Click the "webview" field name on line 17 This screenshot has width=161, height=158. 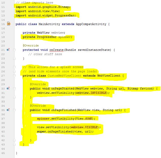coord(57,33)
